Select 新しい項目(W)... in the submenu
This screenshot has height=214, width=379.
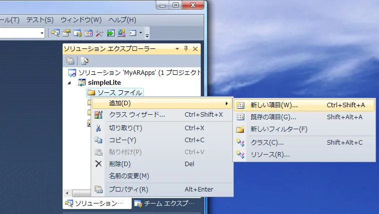pyautogui.click(x=304, y=105)
